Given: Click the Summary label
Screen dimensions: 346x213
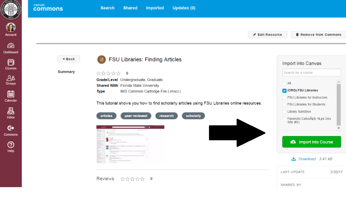Looking at the screenshot, I should click(66, 72).
